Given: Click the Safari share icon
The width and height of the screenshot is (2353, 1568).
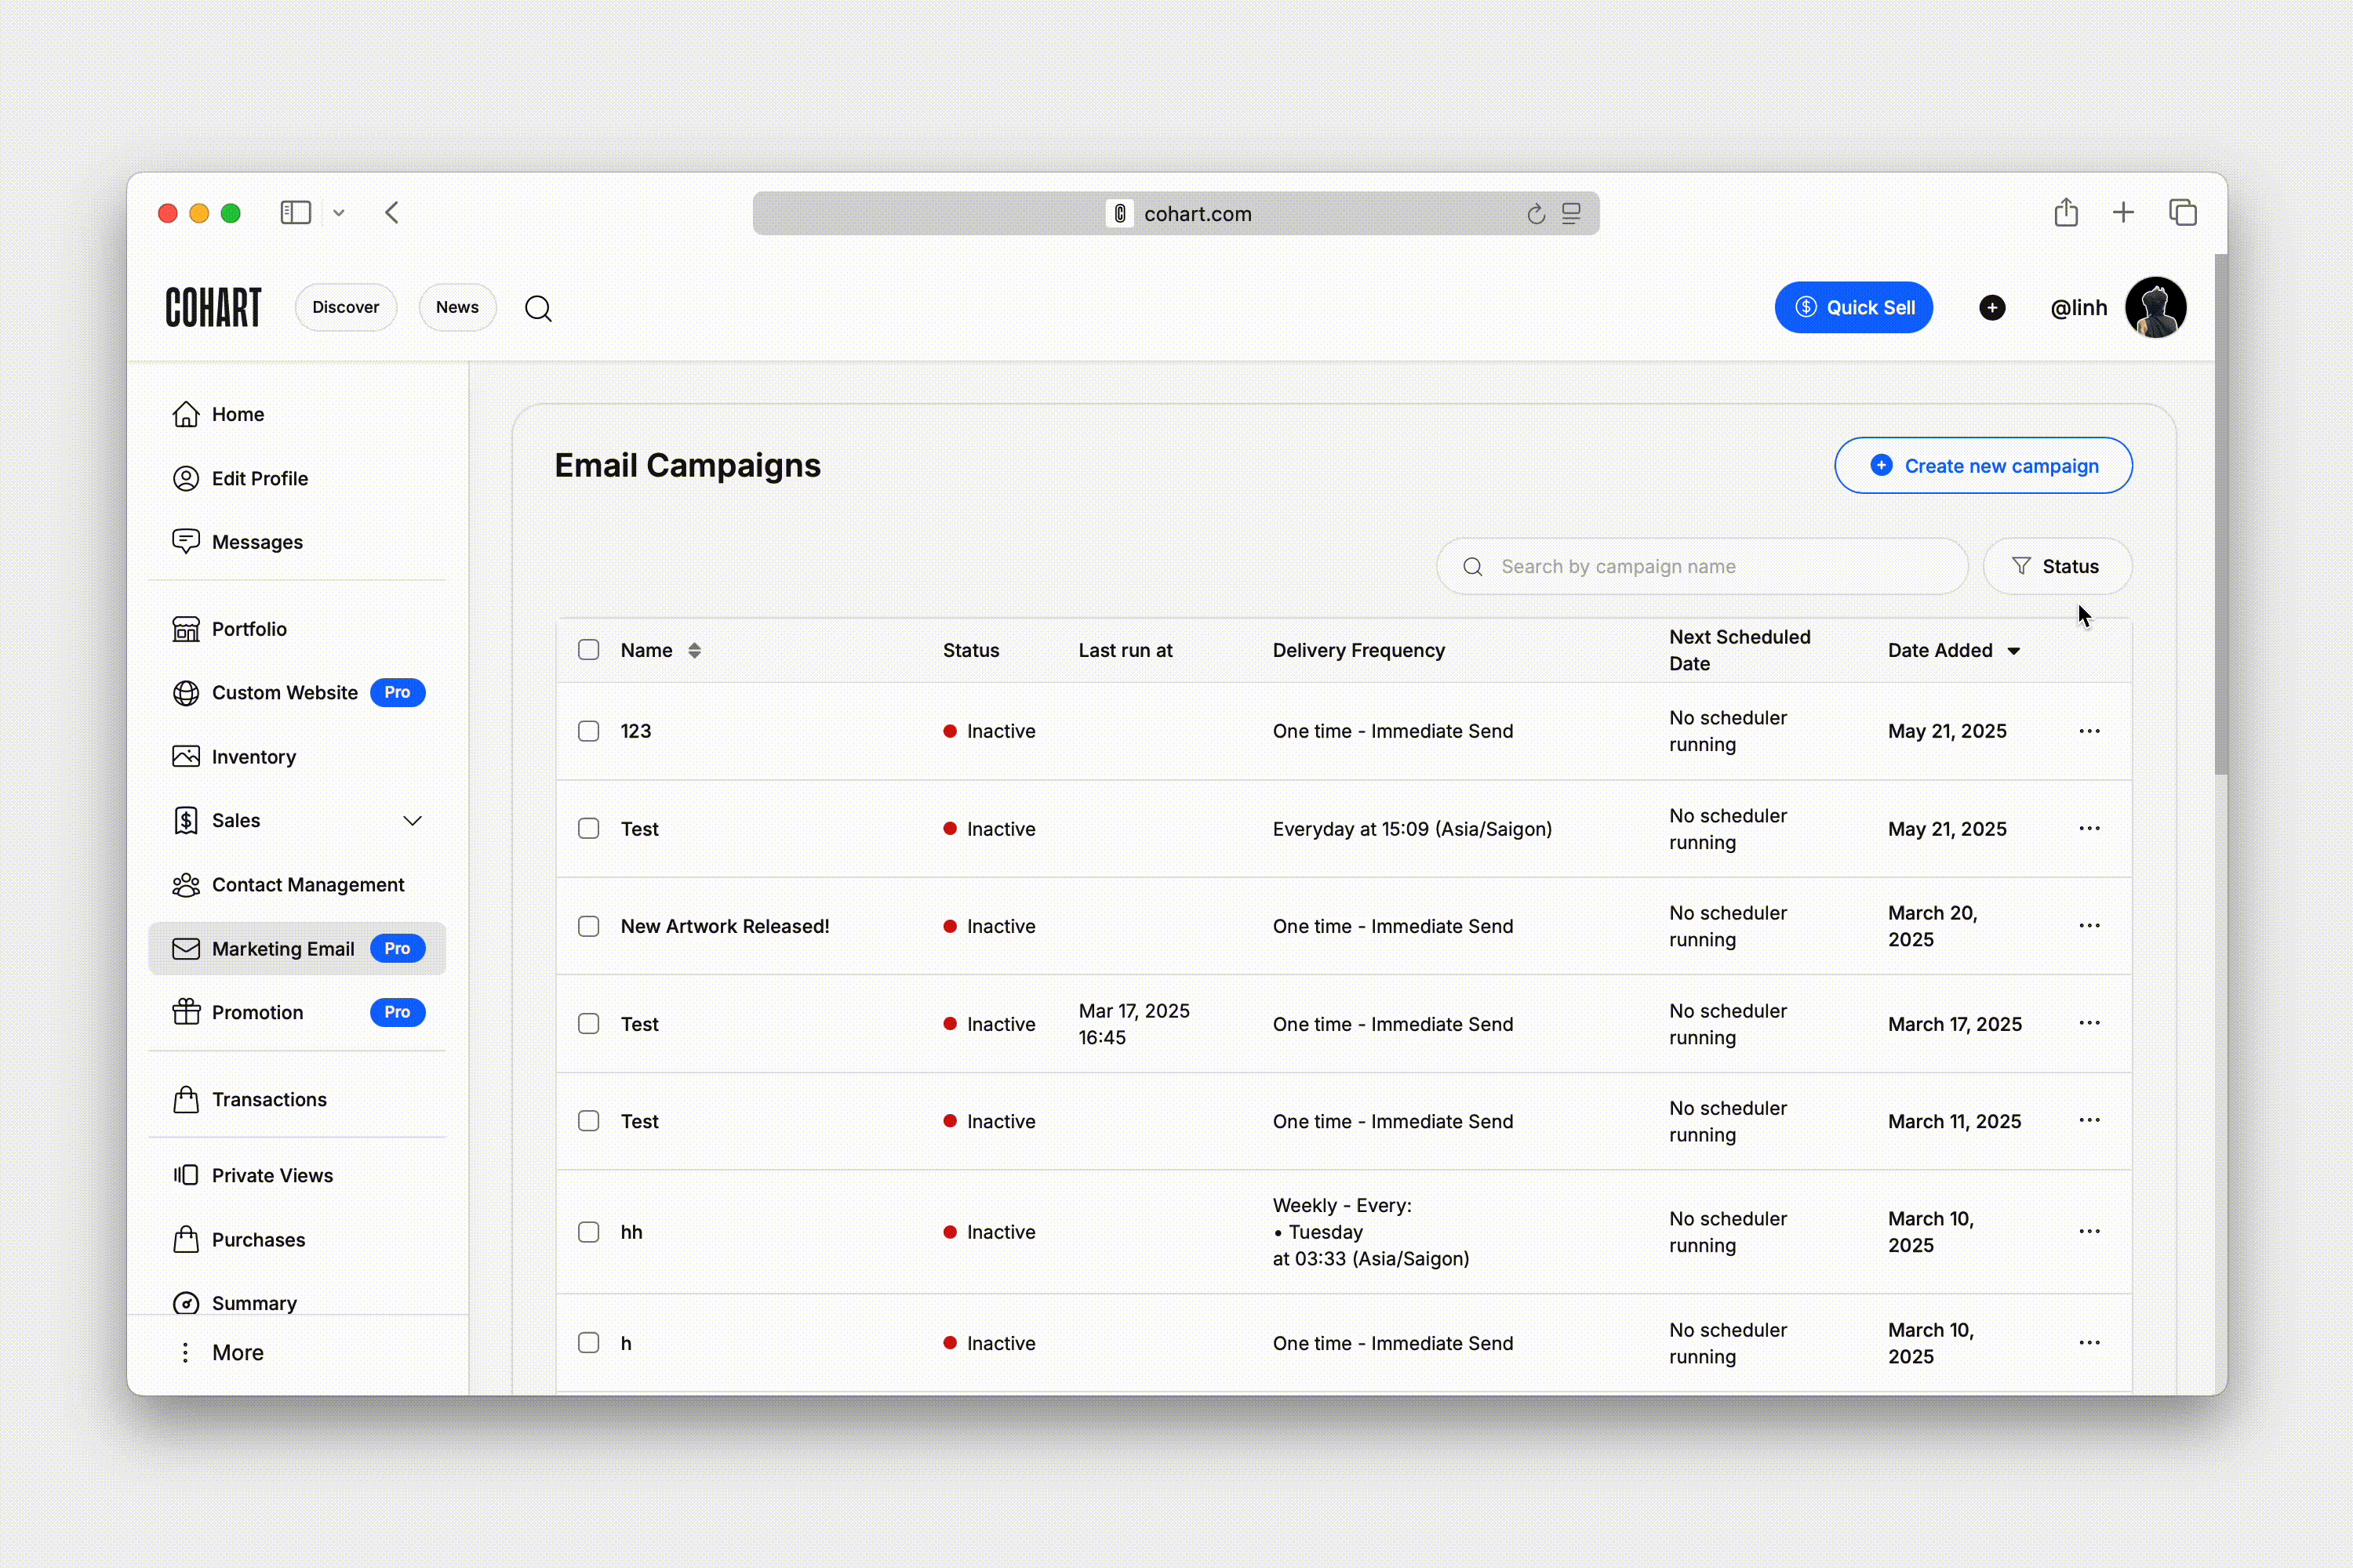Looking at the screenshot, I should [x=2066, y=212].
